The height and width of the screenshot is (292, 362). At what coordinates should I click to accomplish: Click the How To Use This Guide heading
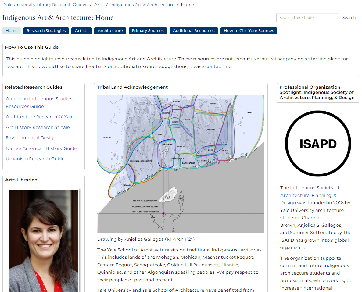[x=32, y=47]
